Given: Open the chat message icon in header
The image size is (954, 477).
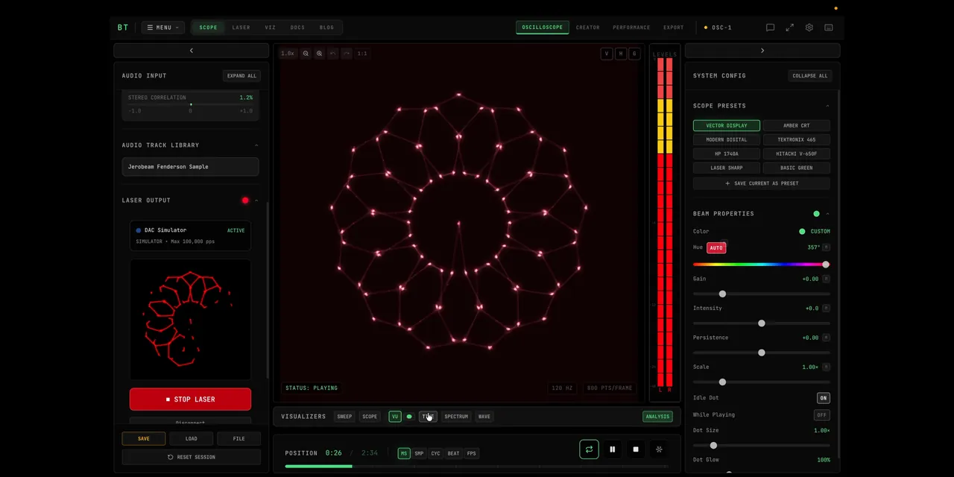Looking at the screenshot, I should (x=770, y=28).
